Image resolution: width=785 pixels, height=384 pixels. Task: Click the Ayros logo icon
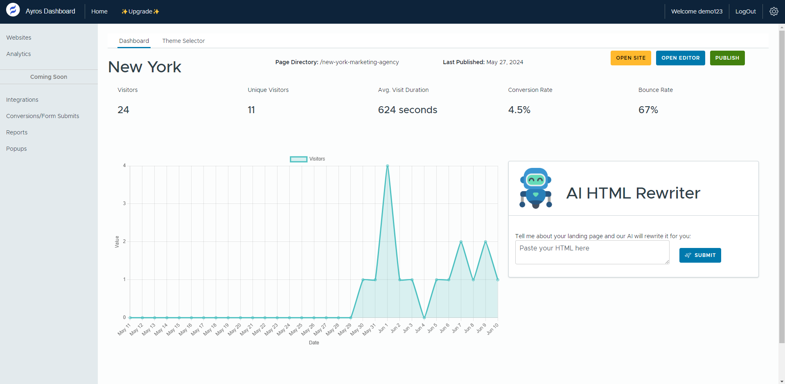coord(13,10)
